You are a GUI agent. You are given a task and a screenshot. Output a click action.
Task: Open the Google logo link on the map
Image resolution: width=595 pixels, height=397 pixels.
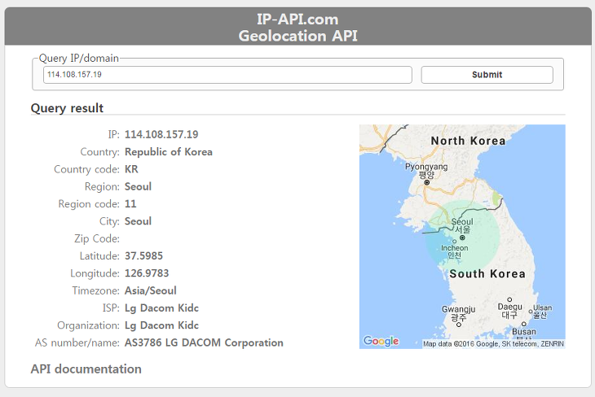[x=381, y=341]
